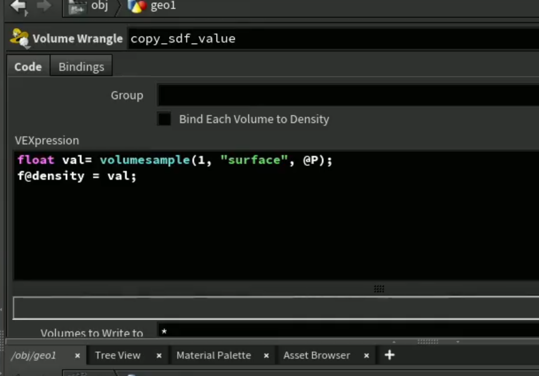Open the Material Palette pane tab
Image resolution: width=539 pixels, height=376 pixels.
tap(214, 355)
